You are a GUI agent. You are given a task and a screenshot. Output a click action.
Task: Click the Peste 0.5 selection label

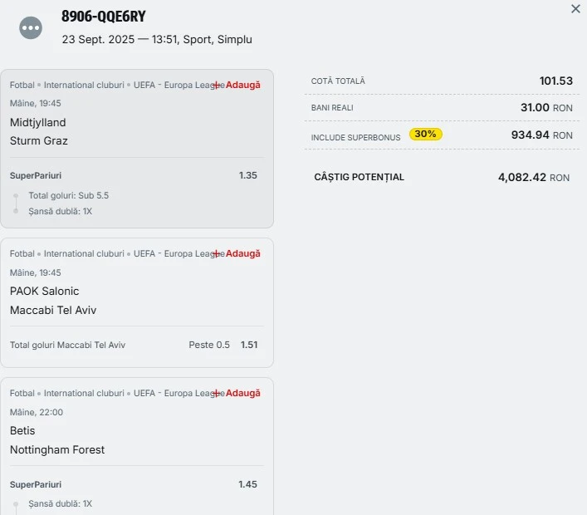click(209, 345)
